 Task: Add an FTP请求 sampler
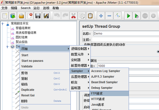(109, 93)
